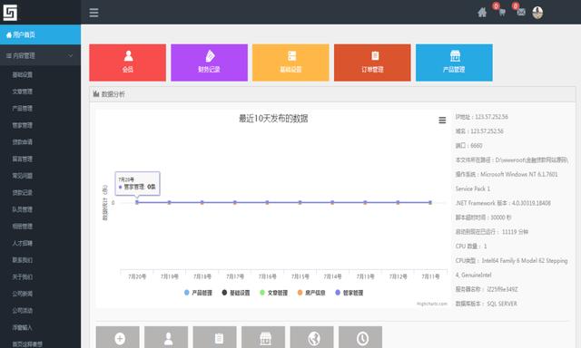Select the 用户首页 sidebar item
The height and width of the screenshot is (348, 581).
pos(40,34)
